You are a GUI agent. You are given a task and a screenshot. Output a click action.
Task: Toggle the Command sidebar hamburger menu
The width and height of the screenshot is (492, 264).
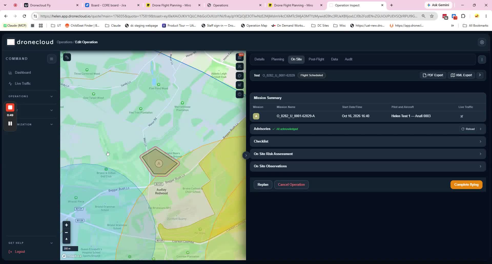(x=52, y=59)
